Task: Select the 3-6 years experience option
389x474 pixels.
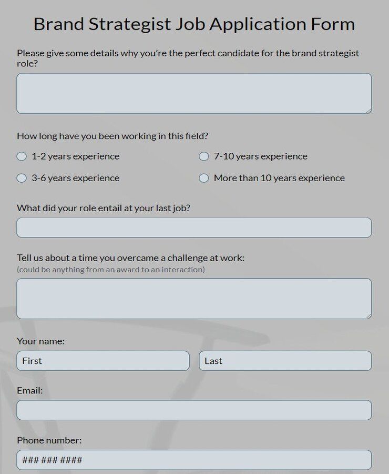Action: point(22,178)
